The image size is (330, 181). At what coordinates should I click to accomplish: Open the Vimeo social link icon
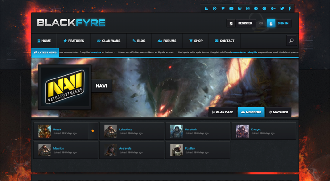pyautogui.click(x=223, y=9)
